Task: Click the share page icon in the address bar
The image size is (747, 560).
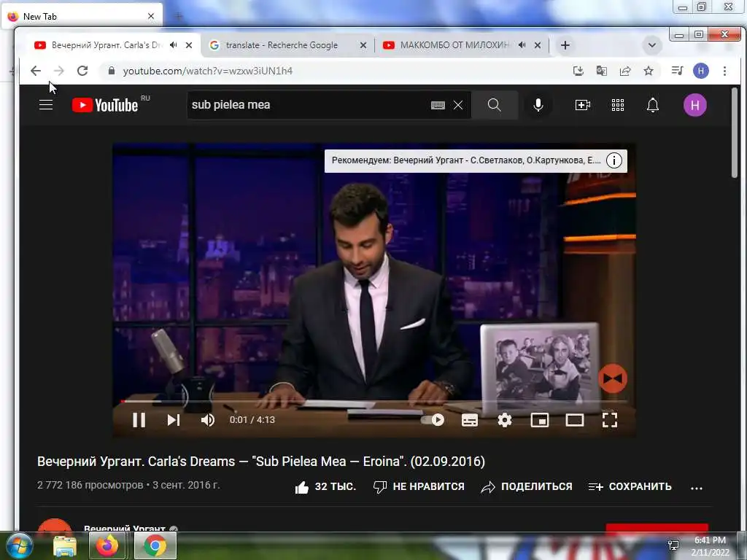Action: (625, 71)
